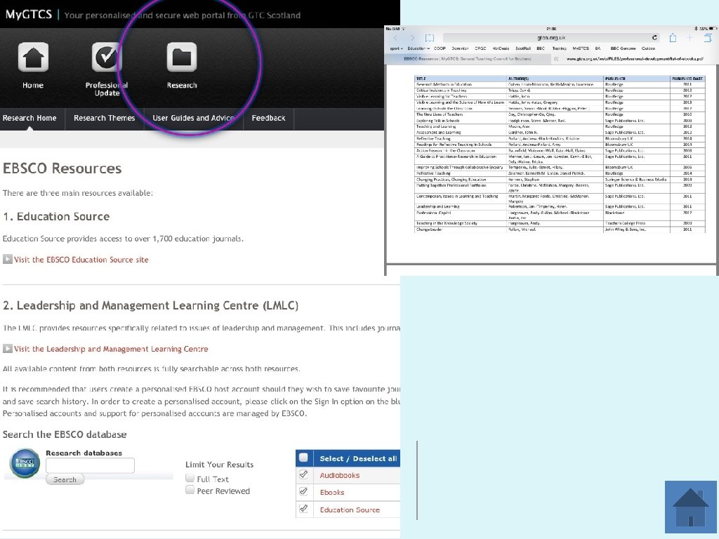Click the Audiobooks database link
Screen dimensions: 719x539
(x=340, y=475)
